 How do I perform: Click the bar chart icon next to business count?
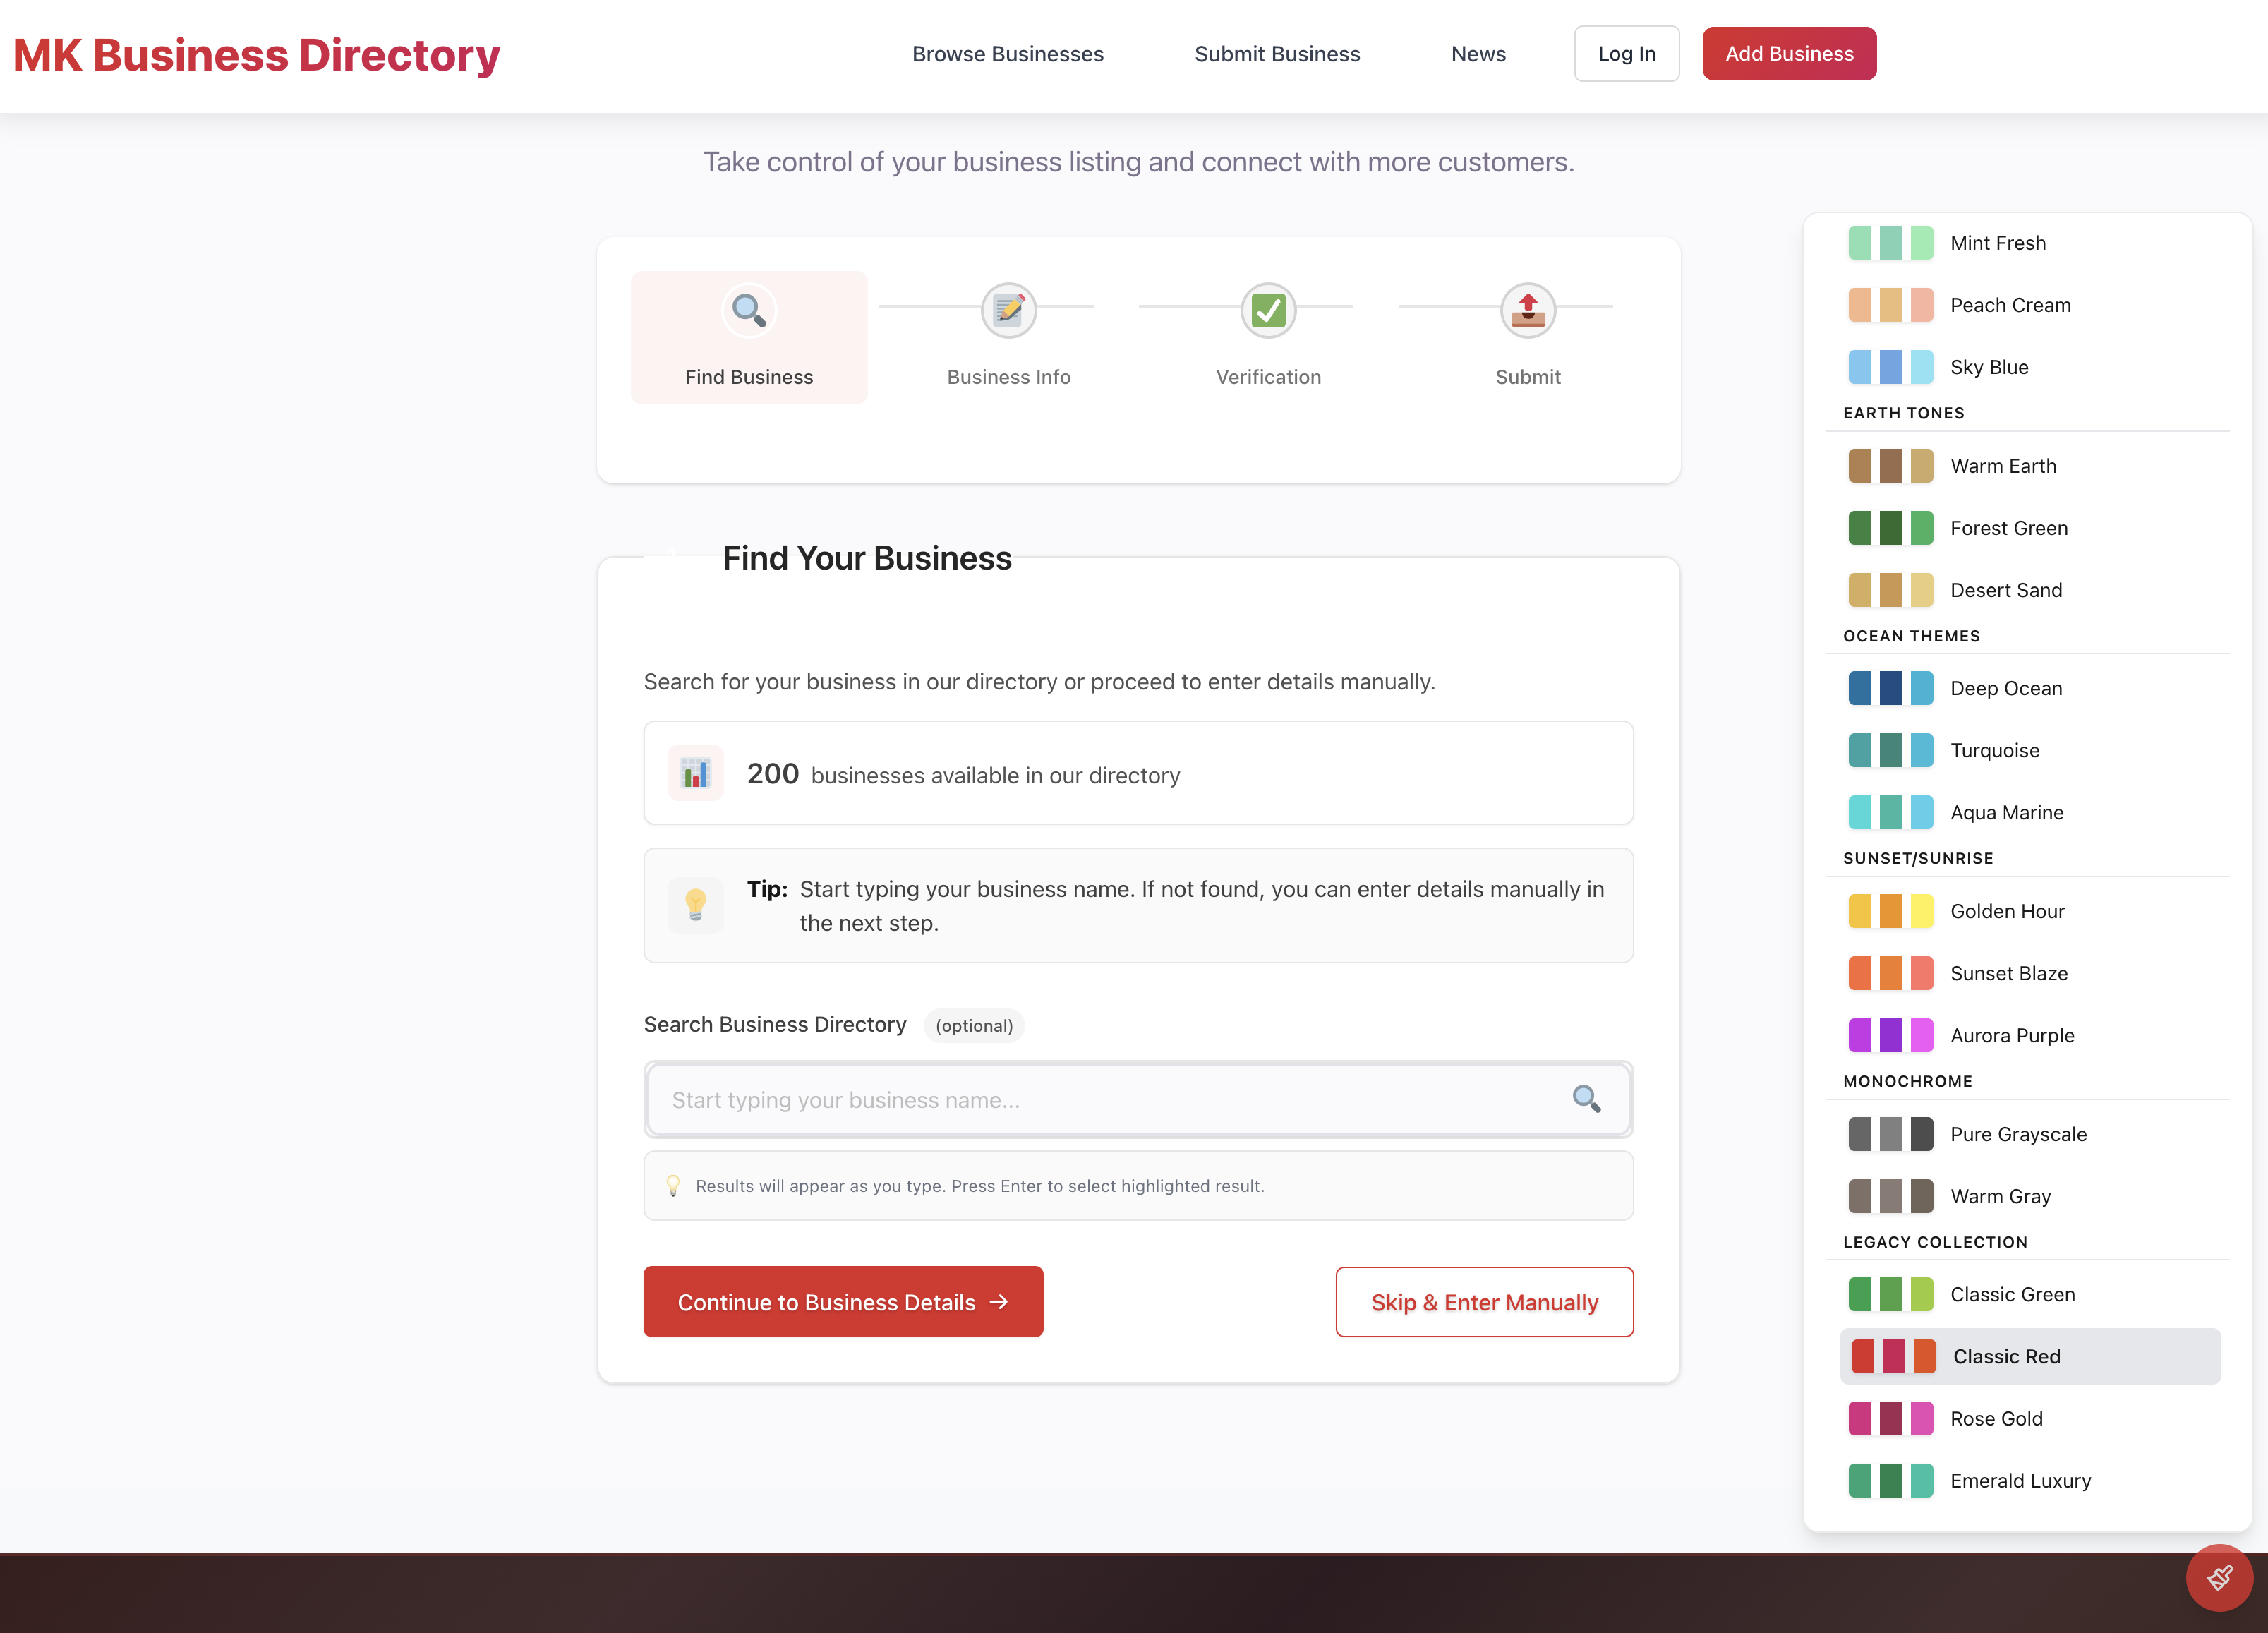click(695, 772)
